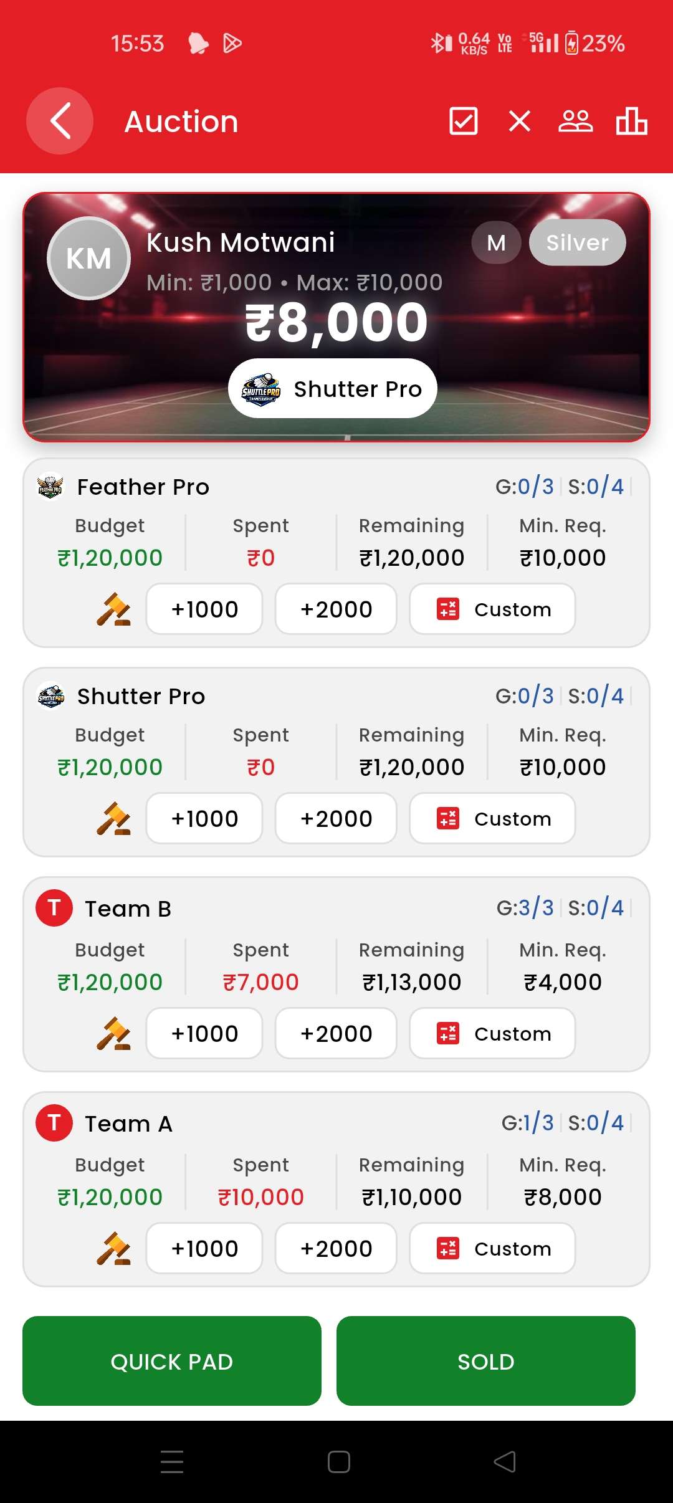Open Custom bid for Team B
Image resolution: width=673 pixels, height=1503 pixels.
[492, 1033]
